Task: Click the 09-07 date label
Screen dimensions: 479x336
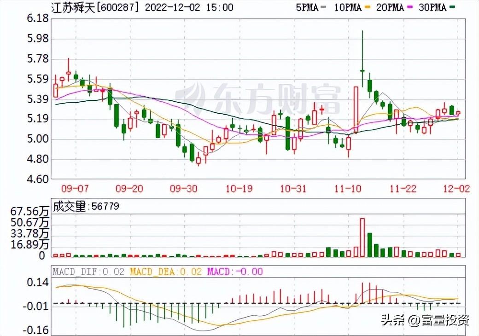Action: pyautogui.click(x=75, y=189)
